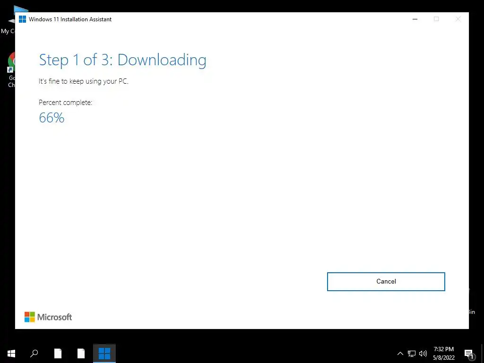Click the Show desktop strip at taskbar end
Screen dimensions: 484x363
[483, 354]
